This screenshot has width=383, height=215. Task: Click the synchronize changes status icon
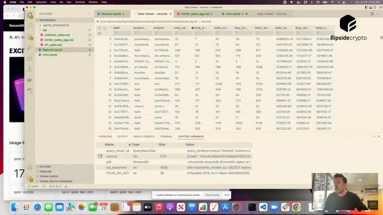(x=44, y=186)
